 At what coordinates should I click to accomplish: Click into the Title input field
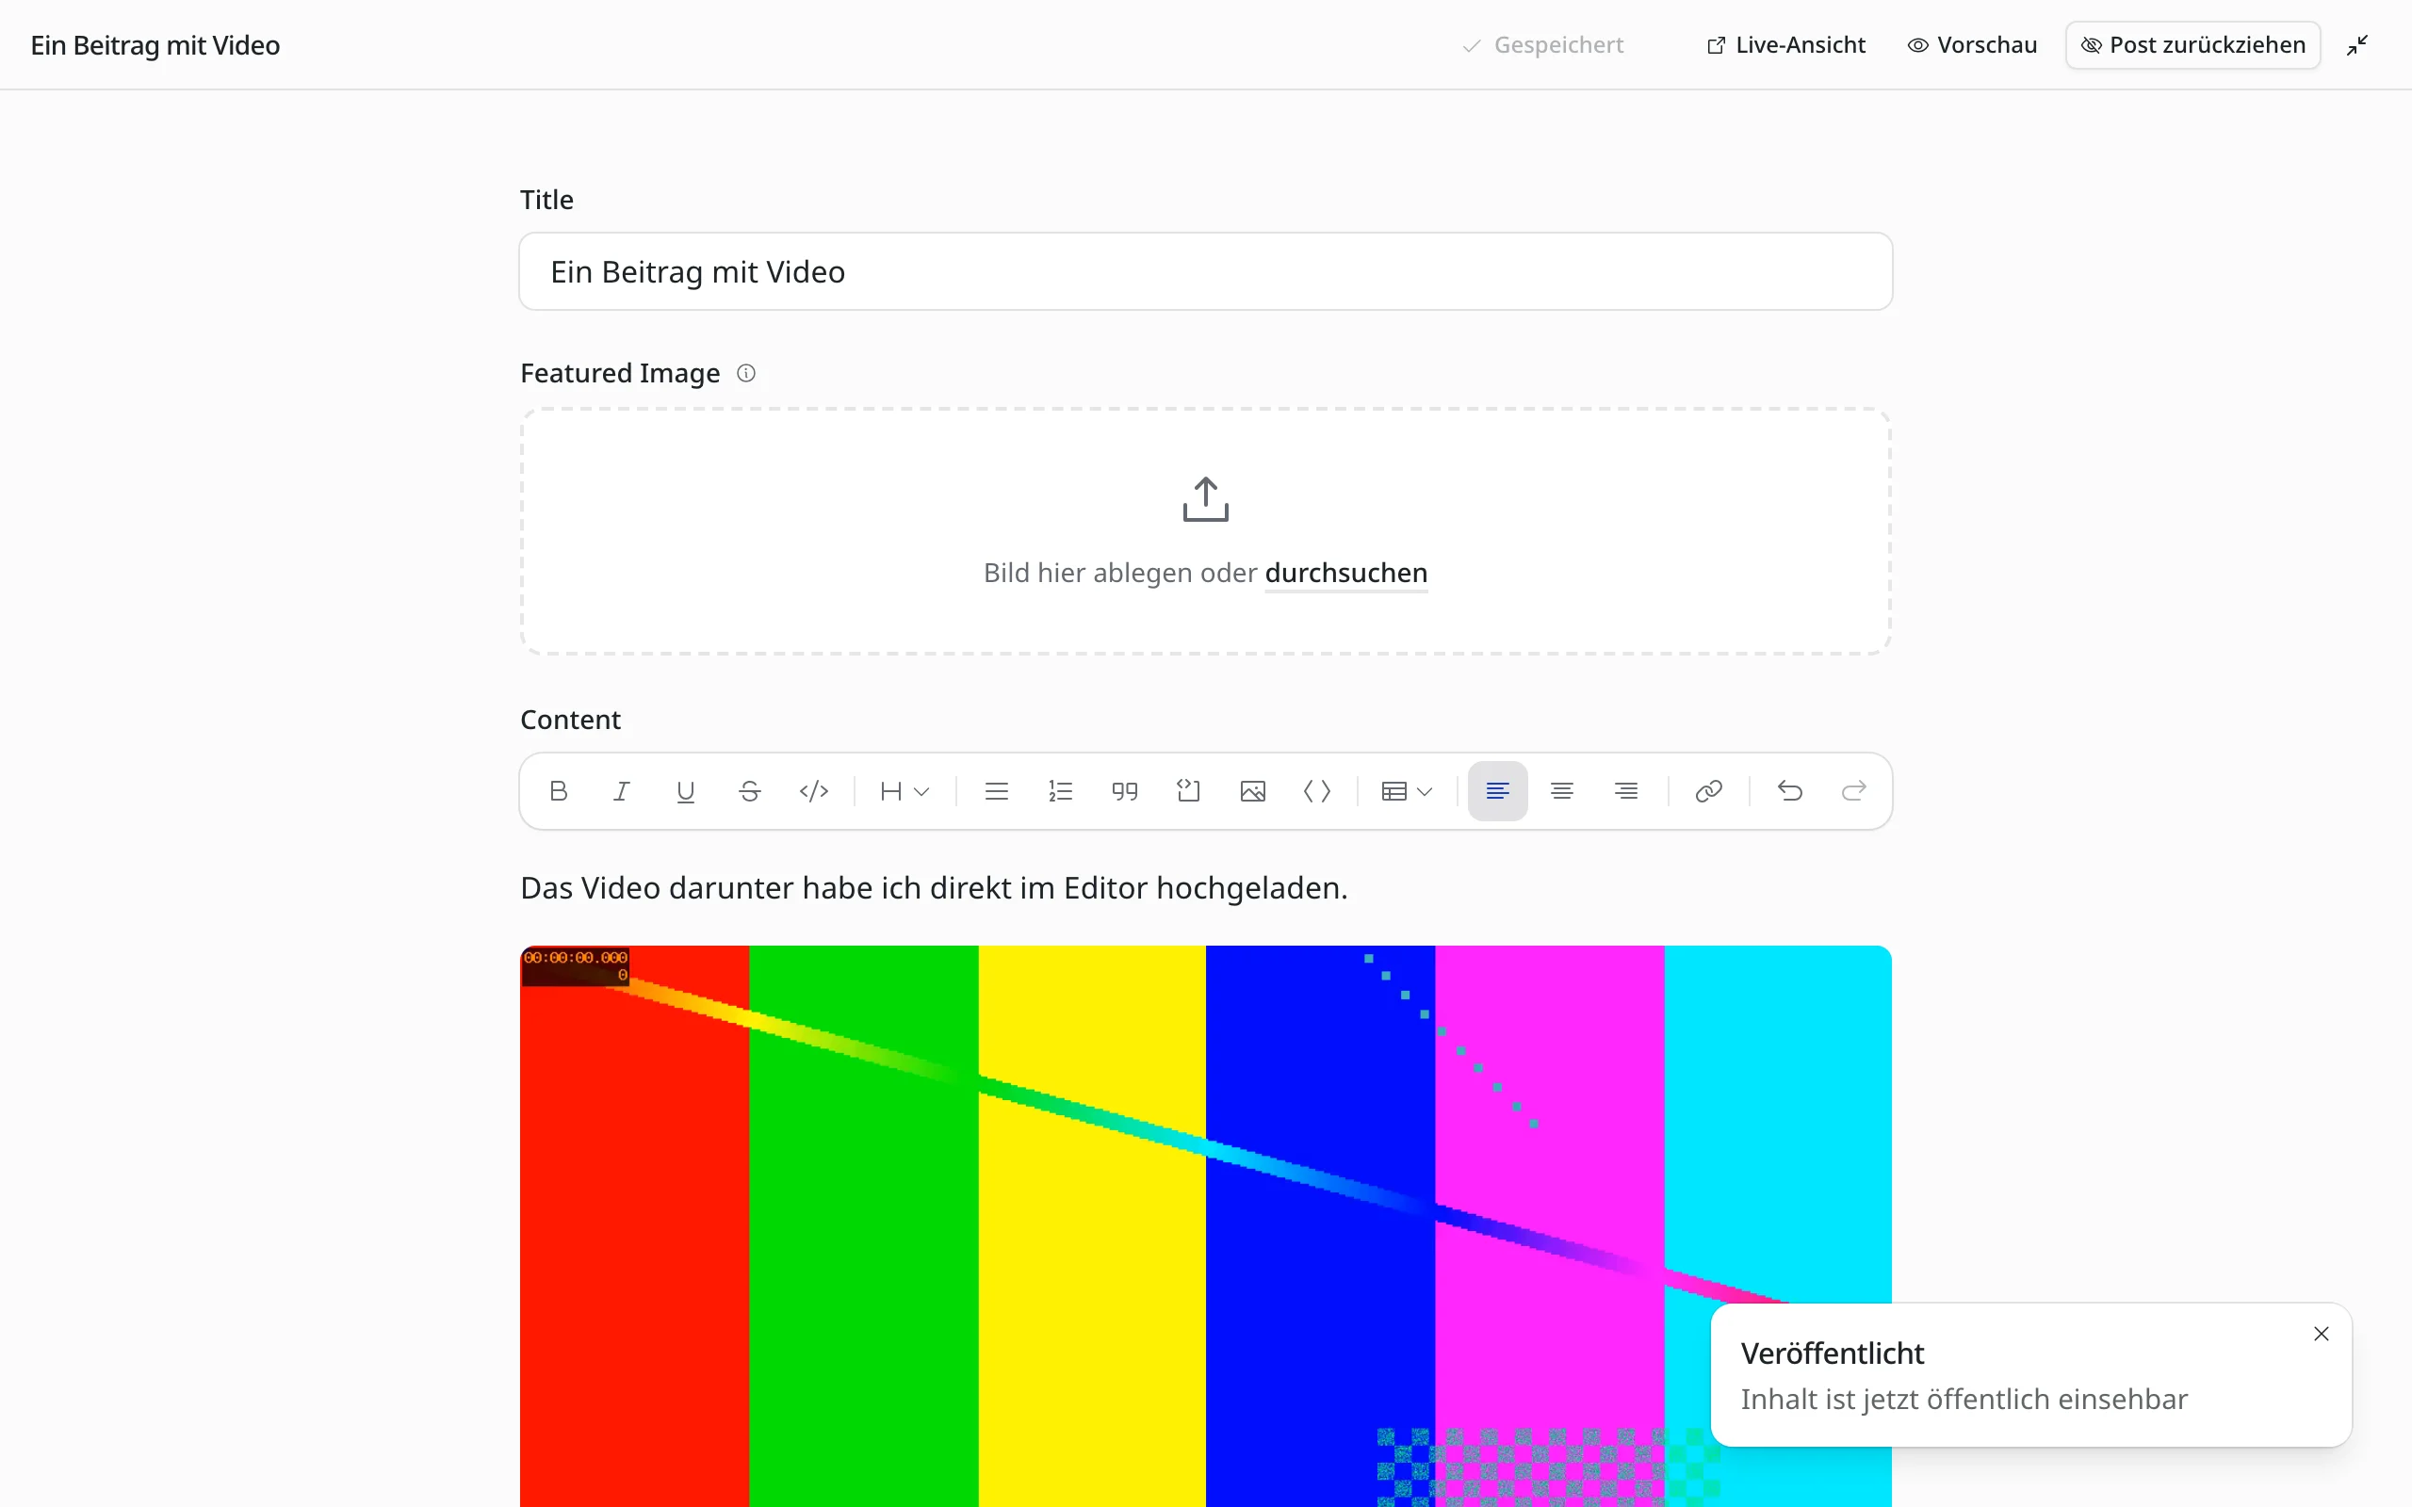(x=1205, y=271)
